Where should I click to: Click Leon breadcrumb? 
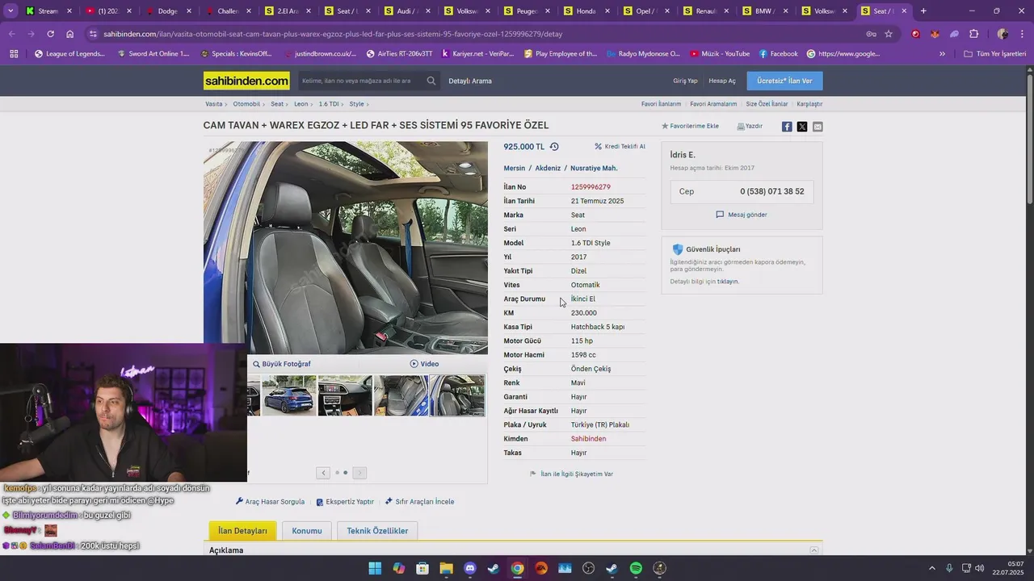[x=301, y=104]
